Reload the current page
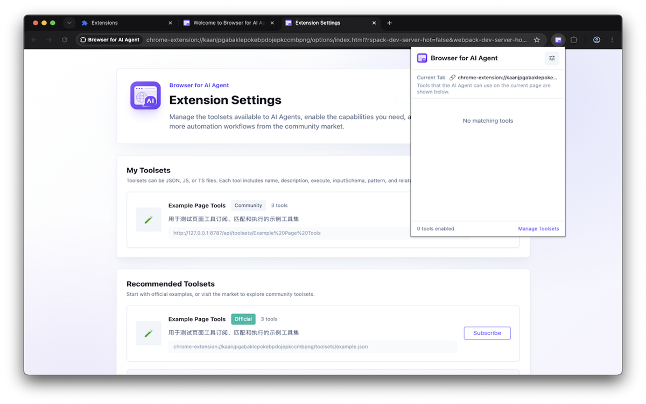 65,40
